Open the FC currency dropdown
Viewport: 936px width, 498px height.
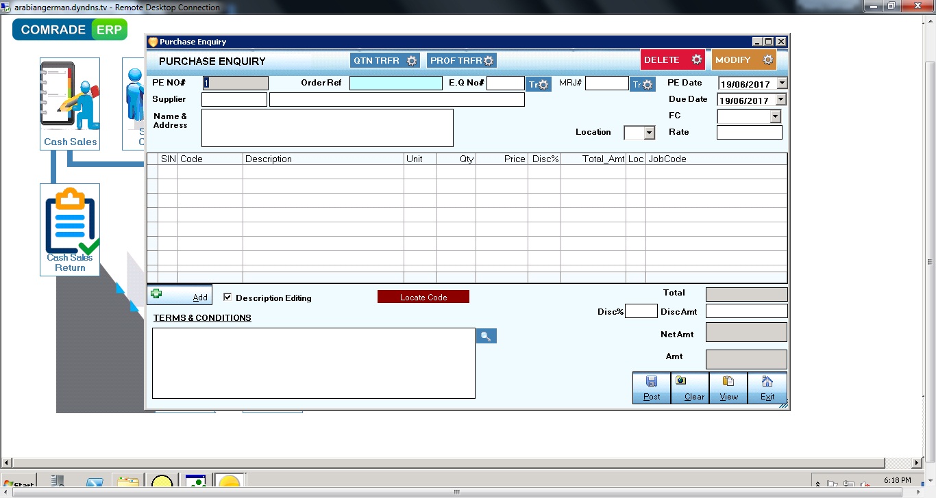[775, 116]
